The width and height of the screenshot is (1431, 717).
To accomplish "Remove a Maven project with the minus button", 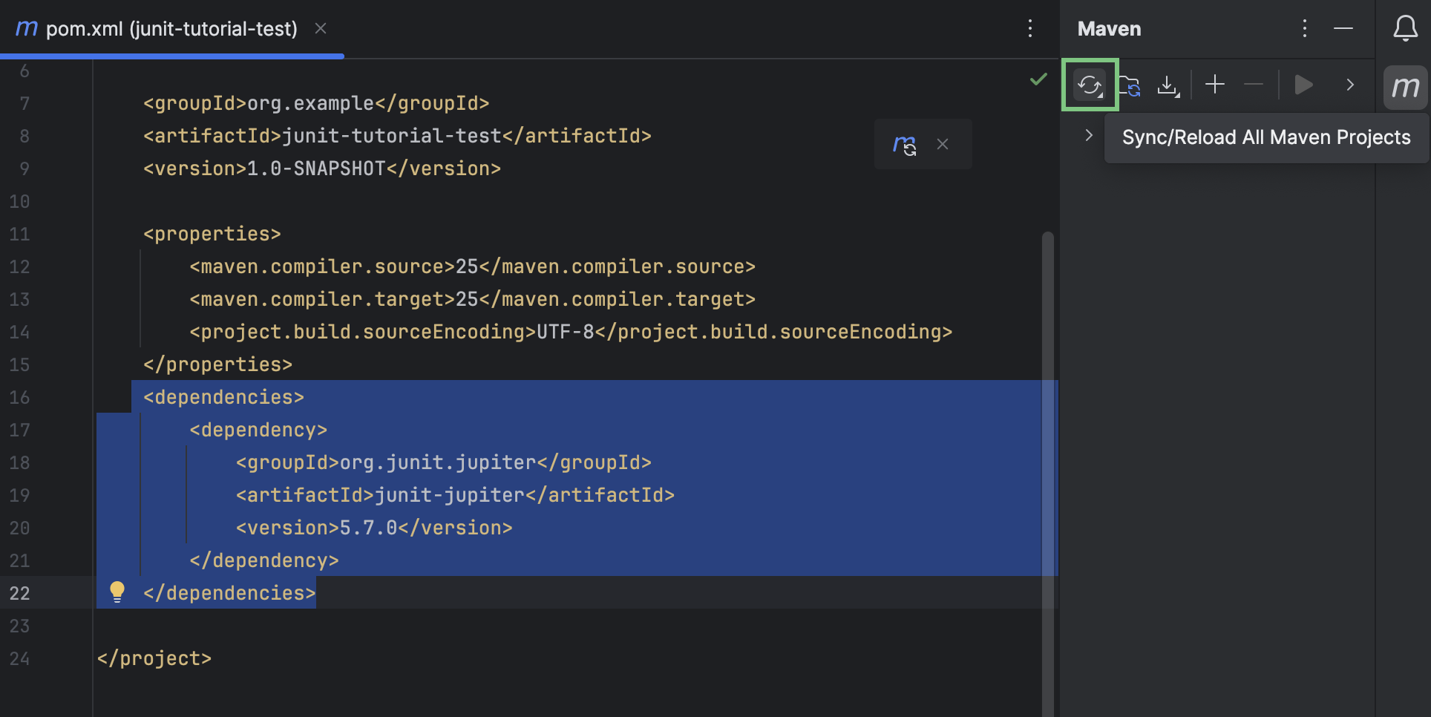I will click(1253, 85).
